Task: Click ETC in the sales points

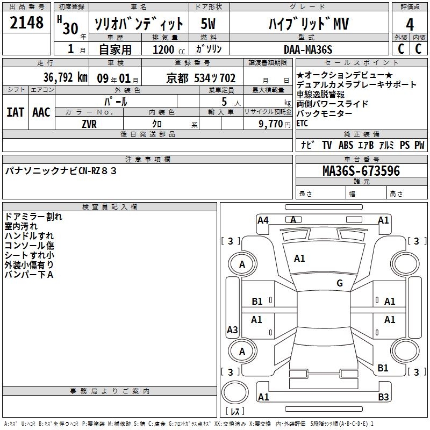Action: coord(302,124)
